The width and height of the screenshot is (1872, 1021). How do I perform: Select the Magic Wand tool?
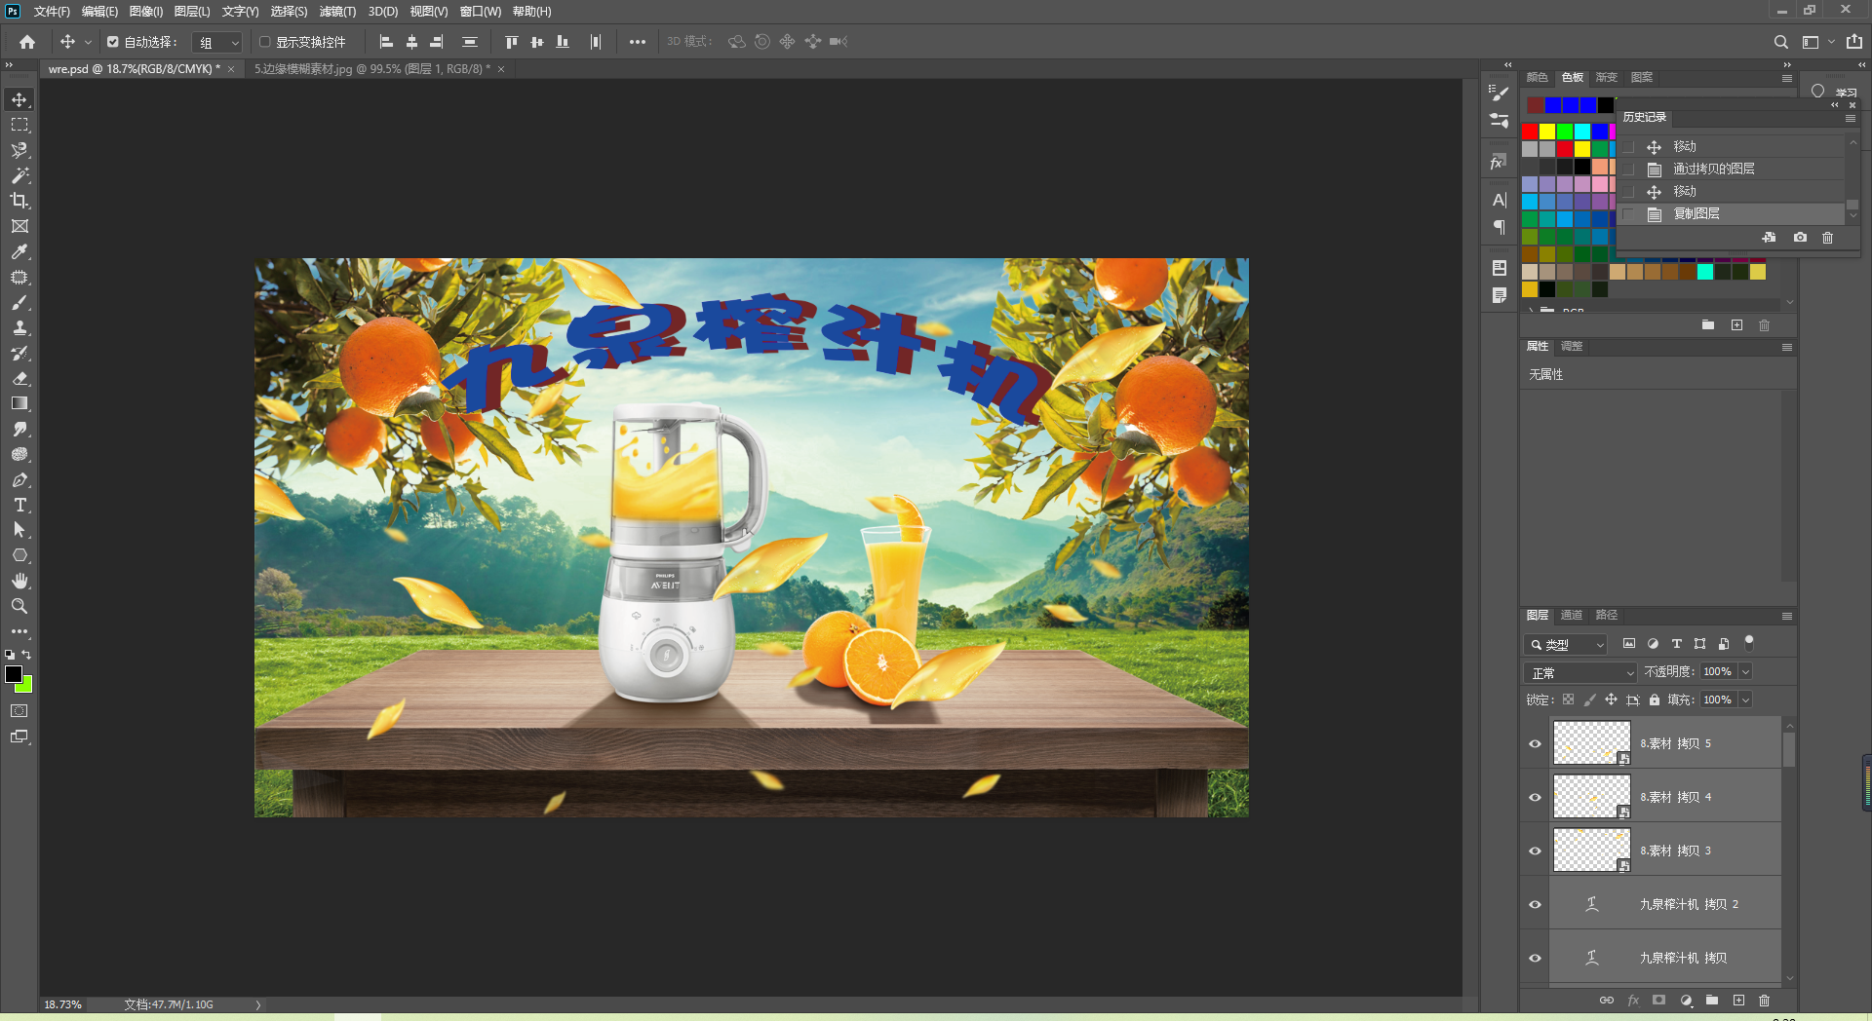point(19,175)
